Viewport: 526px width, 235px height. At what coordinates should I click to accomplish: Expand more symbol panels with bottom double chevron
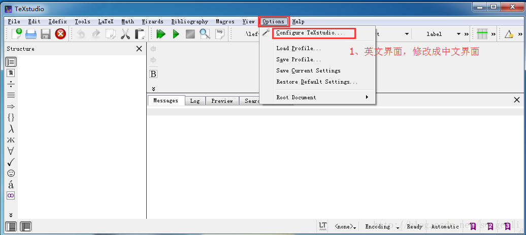click(11, 215)
